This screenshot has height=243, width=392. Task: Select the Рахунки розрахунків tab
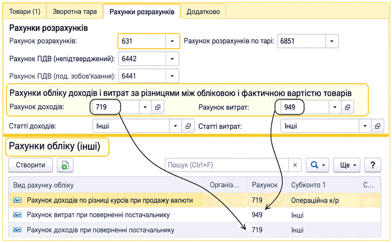click(x=142, y=12)
